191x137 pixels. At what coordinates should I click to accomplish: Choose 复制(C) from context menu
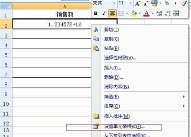(x=140, y=39)
